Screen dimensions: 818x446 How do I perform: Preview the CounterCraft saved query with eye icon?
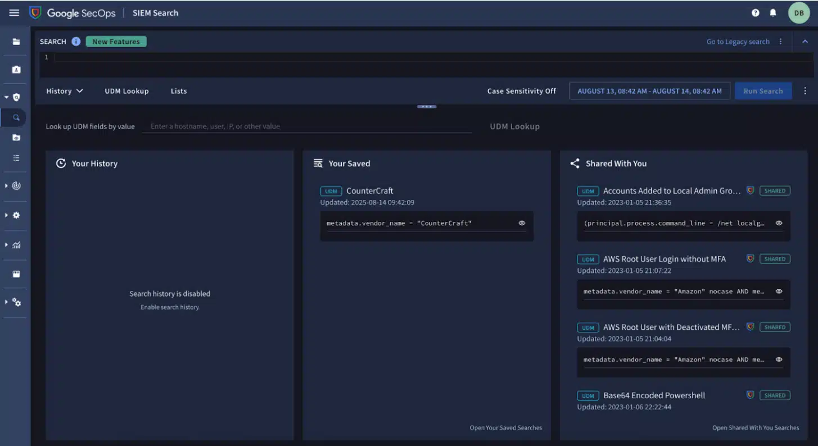522,223
